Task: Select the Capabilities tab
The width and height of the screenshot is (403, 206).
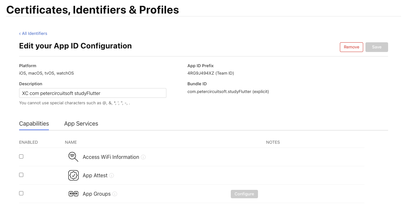Action: (34, 124)
